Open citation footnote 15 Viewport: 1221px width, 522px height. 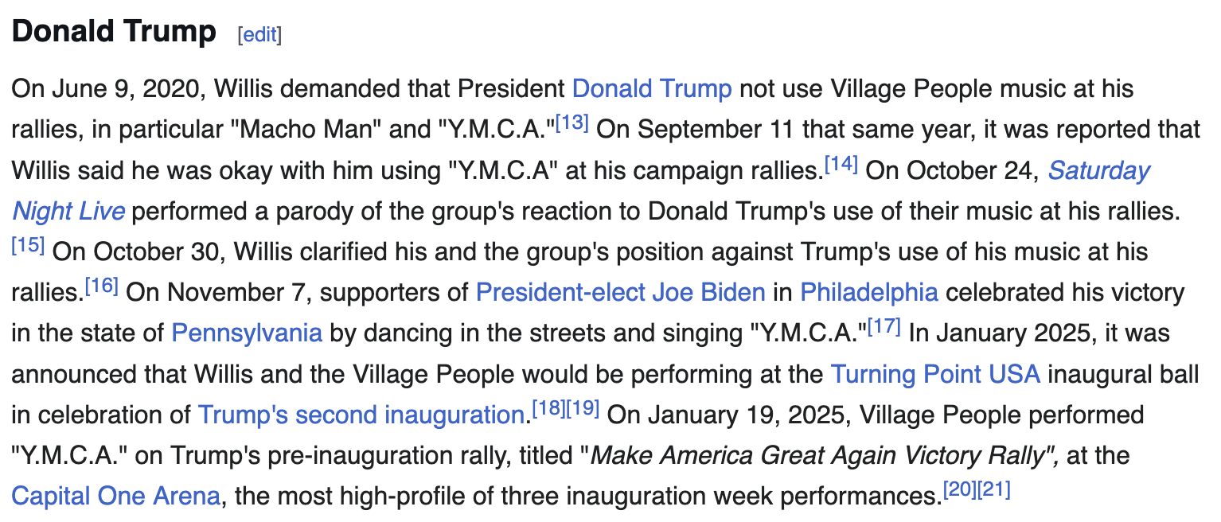(x=28, y=244)
